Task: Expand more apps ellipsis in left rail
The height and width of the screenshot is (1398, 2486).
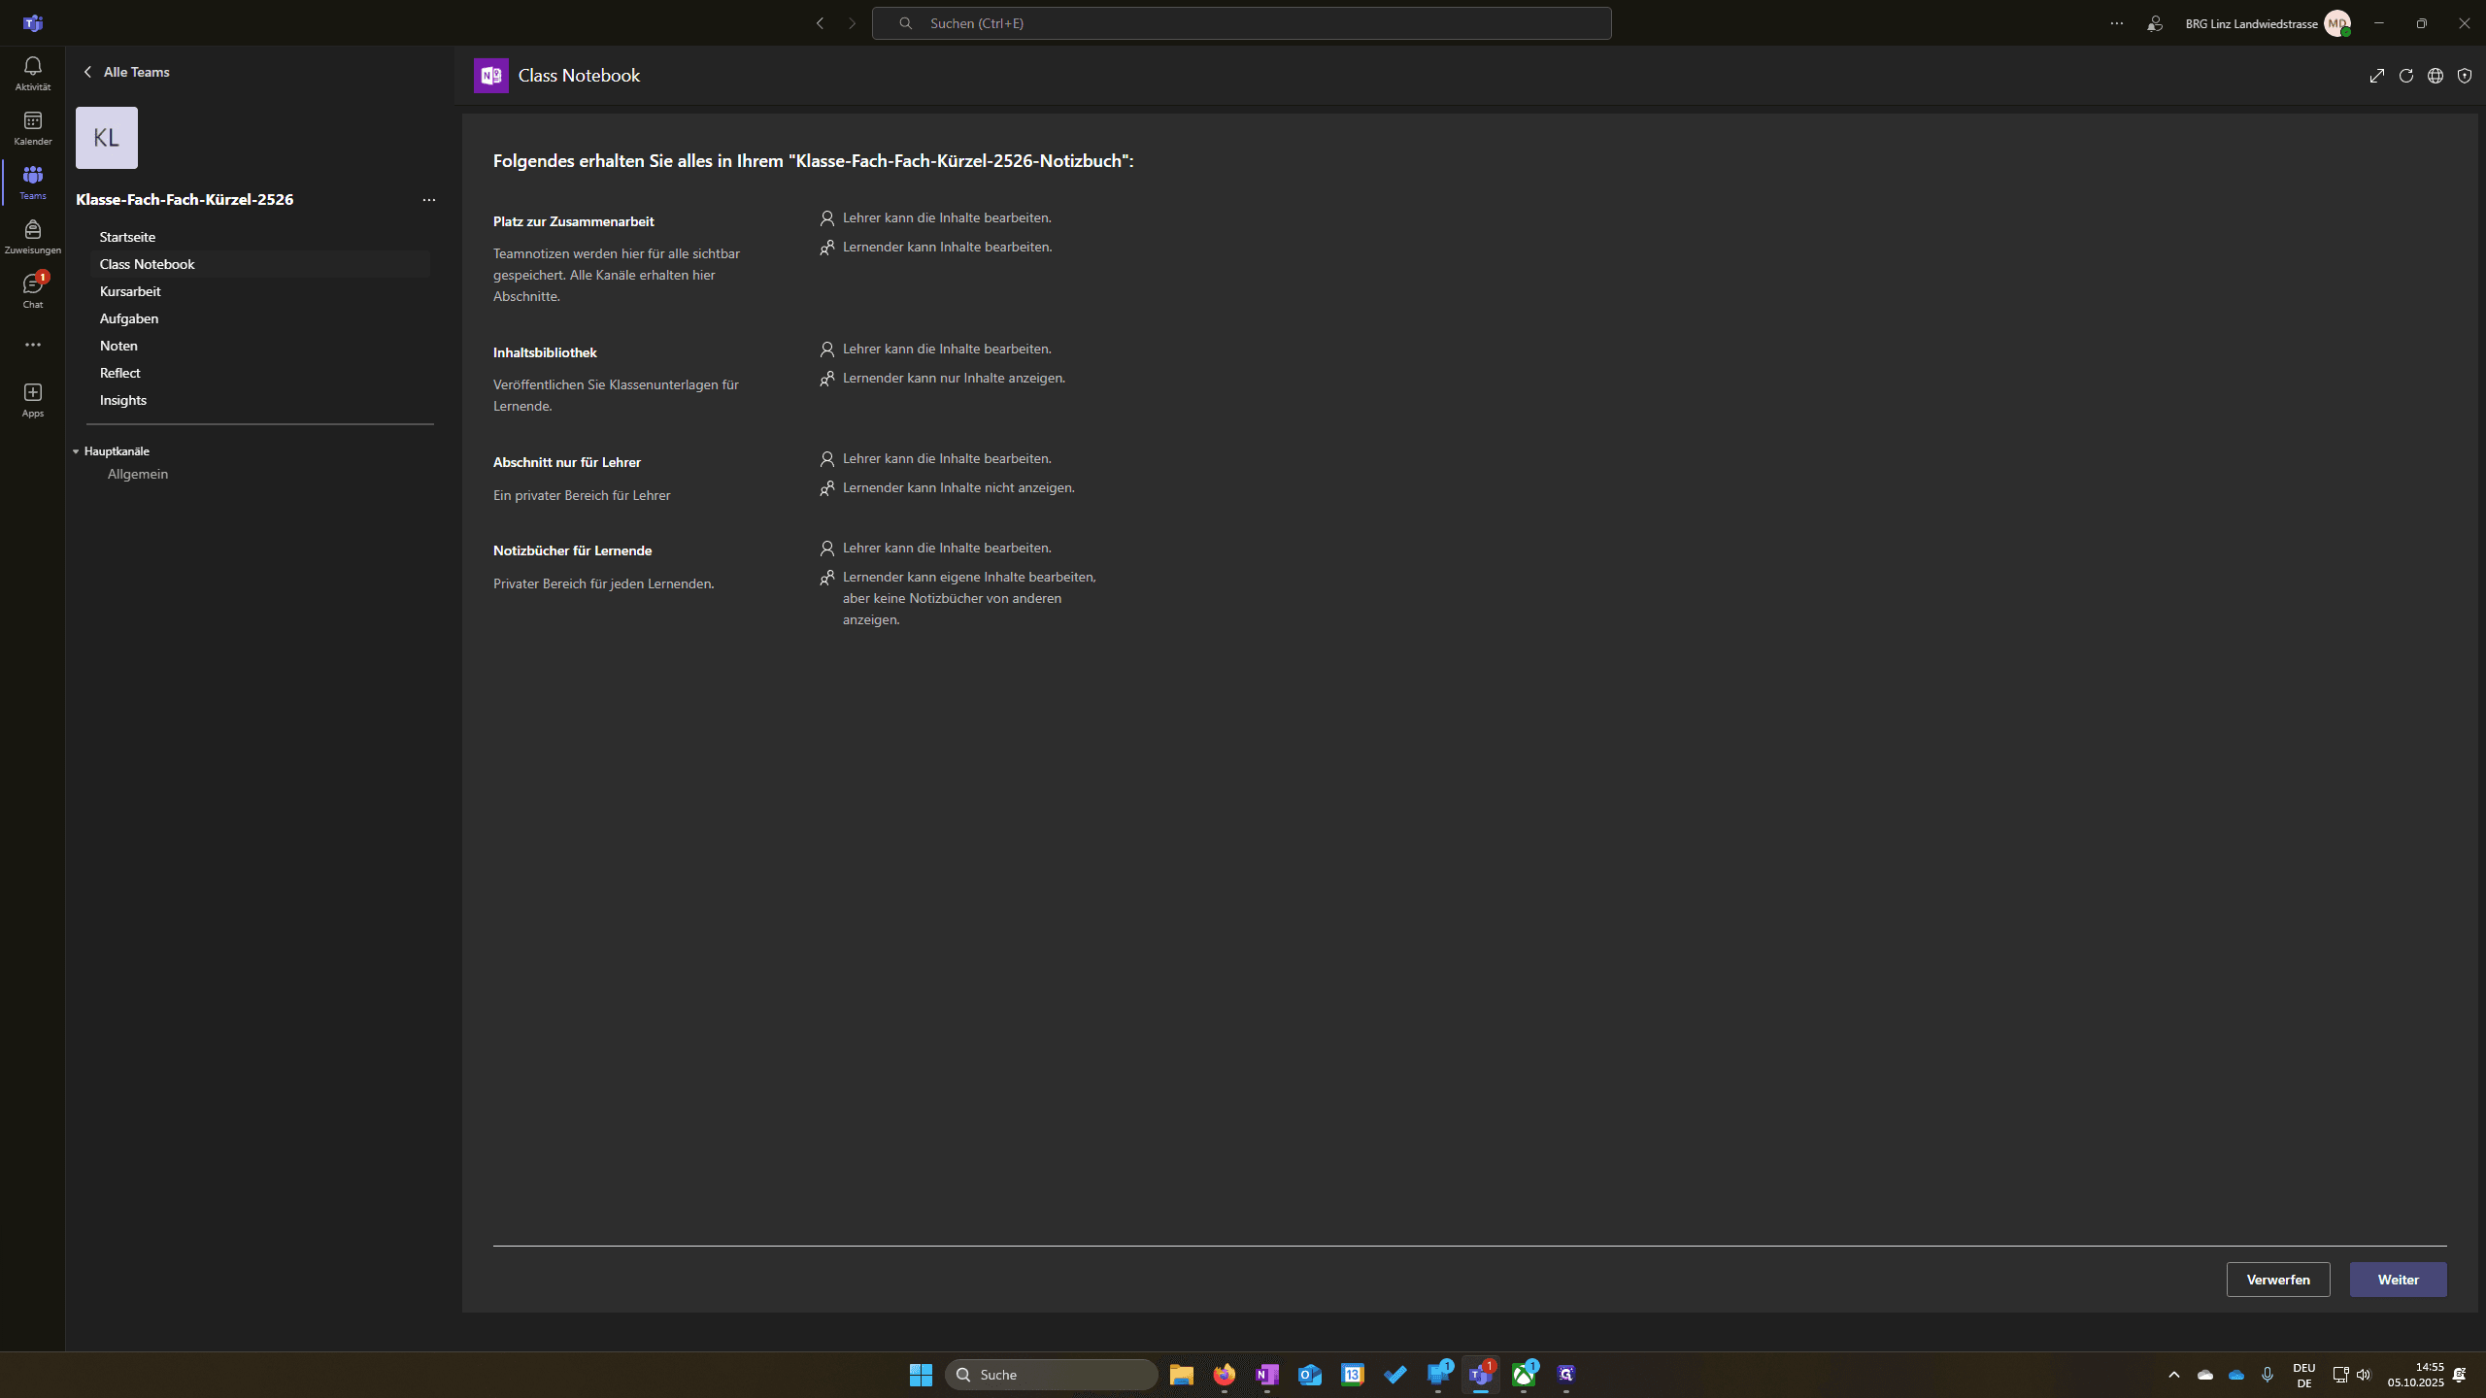Action: [32, 345]
